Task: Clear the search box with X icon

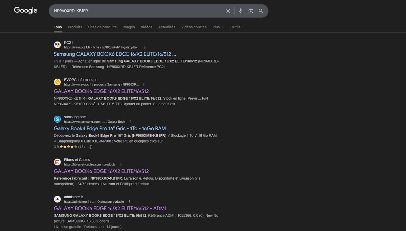Action: tap(228, 11)
